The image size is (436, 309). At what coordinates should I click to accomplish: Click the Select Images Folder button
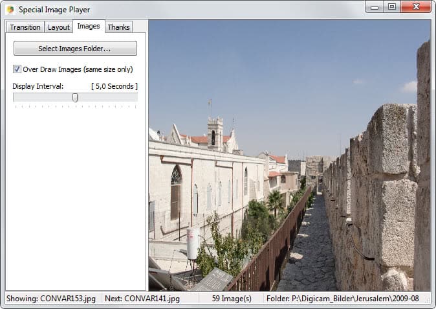pos(75,49)
